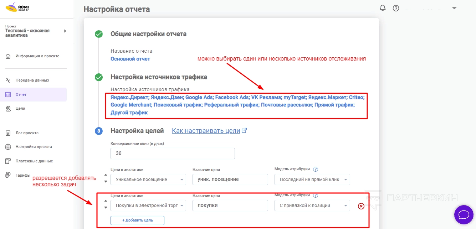
Task: Expand Последний не прямой клик attribution dropdown
Action: [x=312, y=179]
